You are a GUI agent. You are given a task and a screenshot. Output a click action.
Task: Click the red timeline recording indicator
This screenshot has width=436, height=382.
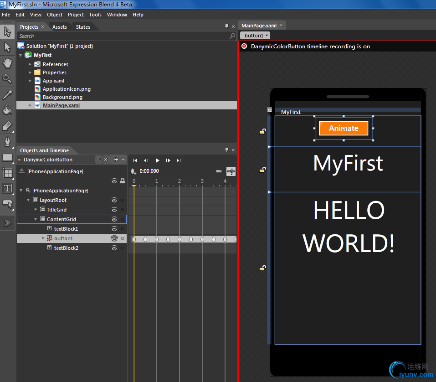coord(244,46)
